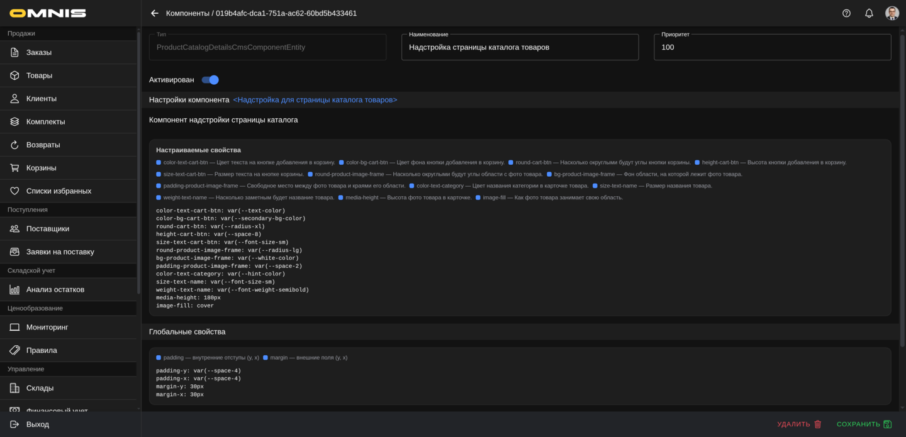Go to Комплекты section
The height and width of the screenshot is (437, 906).
45,122
